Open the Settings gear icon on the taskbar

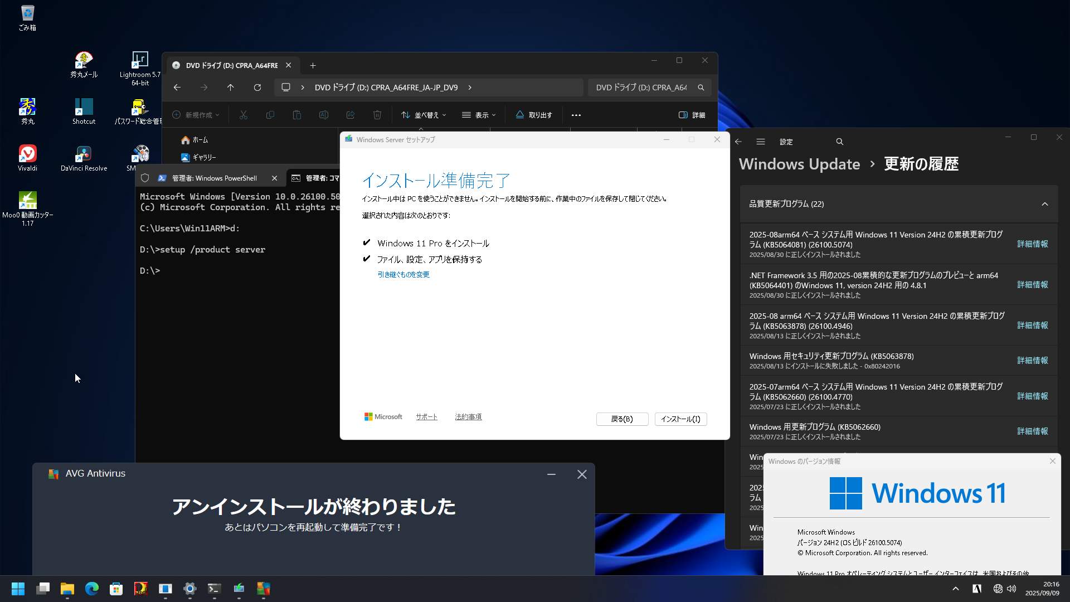(x=189, y=589)
